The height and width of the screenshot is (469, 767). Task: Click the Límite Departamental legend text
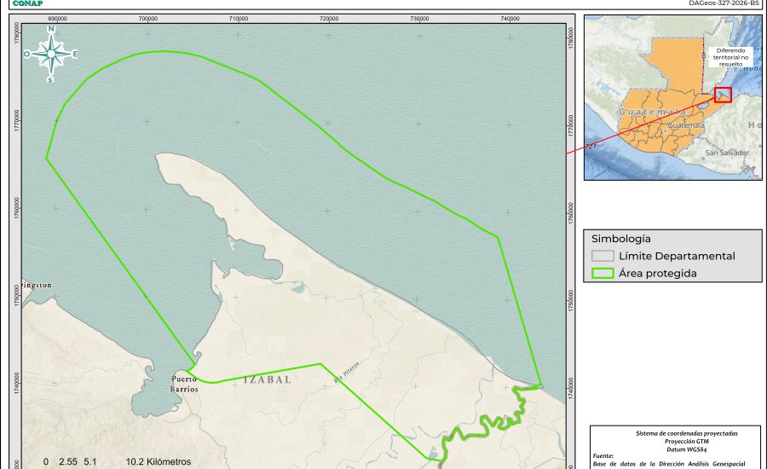coord(677,256)
